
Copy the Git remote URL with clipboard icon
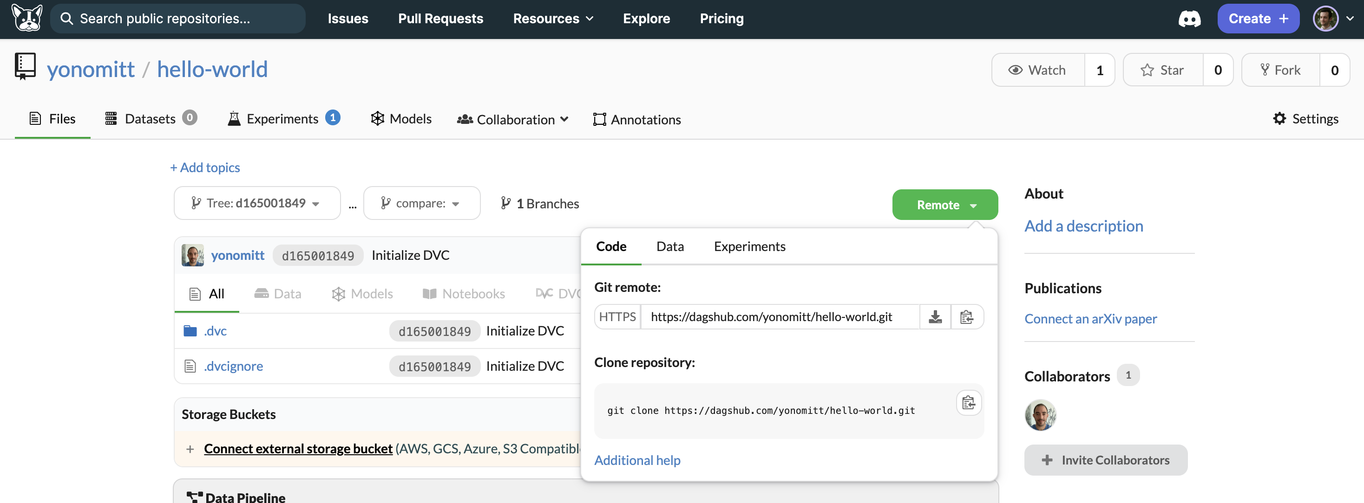tap(966, 317)
